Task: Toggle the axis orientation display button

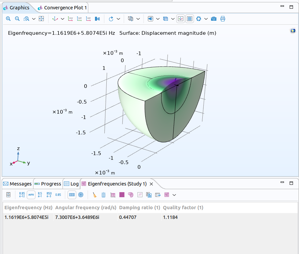Action: [x=181, y=19]
